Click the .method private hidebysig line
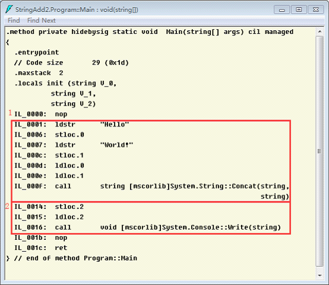329x285 pixels. pos(150,32)
